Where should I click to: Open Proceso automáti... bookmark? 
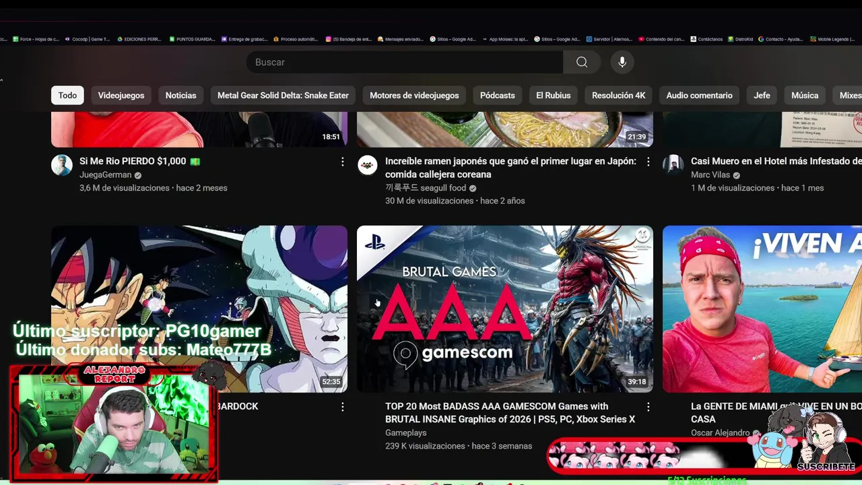(296, 39)
